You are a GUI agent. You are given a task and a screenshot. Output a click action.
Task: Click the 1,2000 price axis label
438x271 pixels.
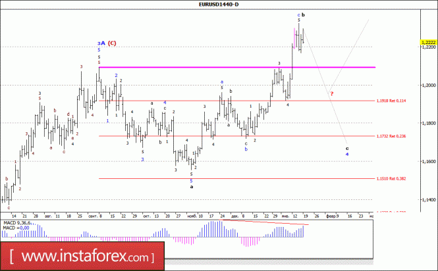429,85
